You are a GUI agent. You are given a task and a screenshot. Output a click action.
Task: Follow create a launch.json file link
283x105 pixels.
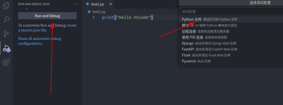click(47, 28)
